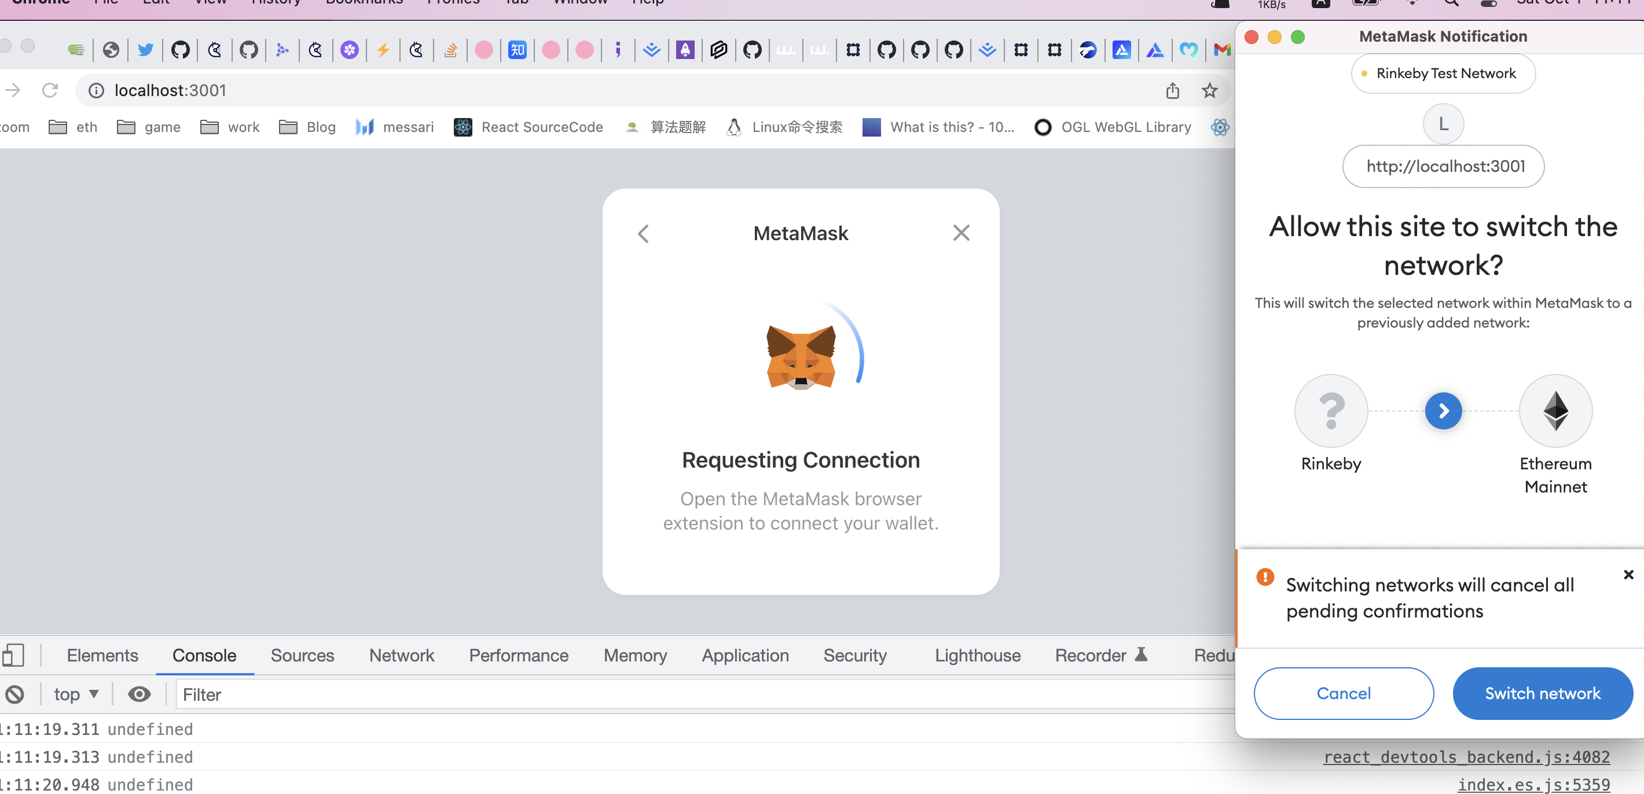The height and width of the screenshot is (794, 1644).
Task: Click the share page icon
Action: (1172, 91)
